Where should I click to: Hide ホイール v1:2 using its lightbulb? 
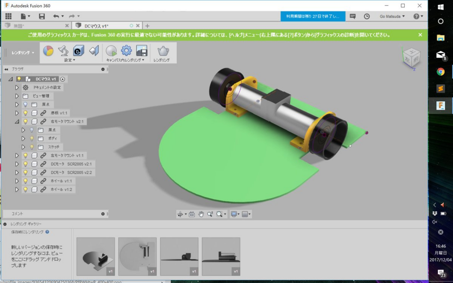pos(25,189)
